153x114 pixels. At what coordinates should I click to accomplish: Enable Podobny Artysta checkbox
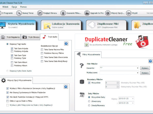12,51
